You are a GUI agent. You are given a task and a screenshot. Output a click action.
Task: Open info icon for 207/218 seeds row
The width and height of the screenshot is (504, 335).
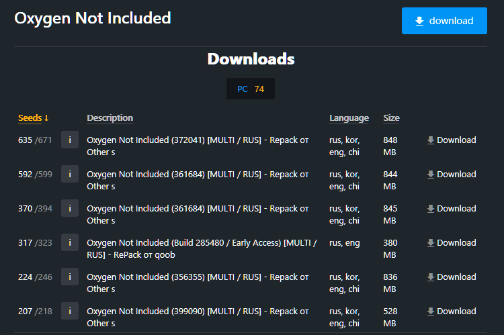click(x=70, y=312)
